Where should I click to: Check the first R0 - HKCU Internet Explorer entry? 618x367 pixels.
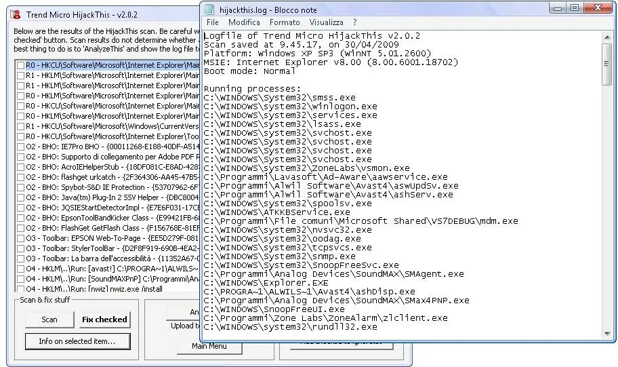tap(21, 66)
